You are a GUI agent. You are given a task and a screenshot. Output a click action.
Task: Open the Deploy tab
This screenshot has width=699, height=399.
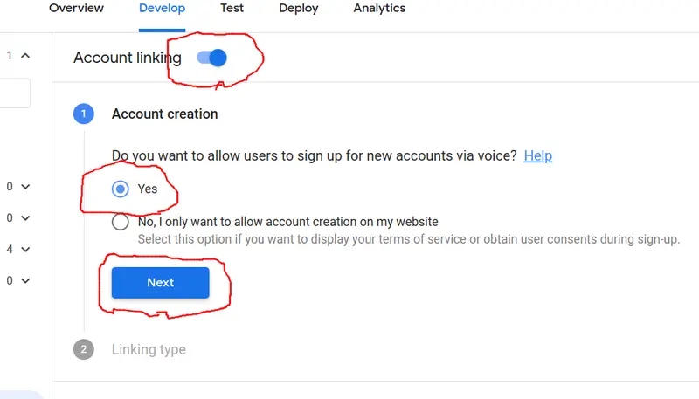pyautogui.click(x=299, y=8)
